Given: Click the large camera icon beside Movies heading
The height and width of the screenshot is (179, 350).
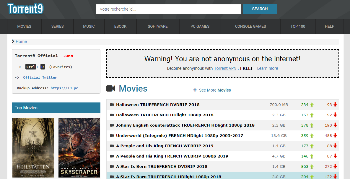Looking at the screenshot, I should (111, 89).
